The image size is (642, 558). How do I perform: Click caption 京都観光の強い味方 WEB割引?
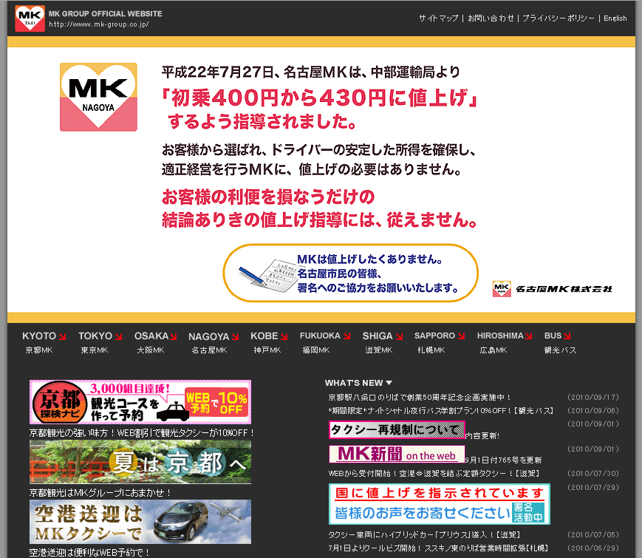tap(142, 432)
